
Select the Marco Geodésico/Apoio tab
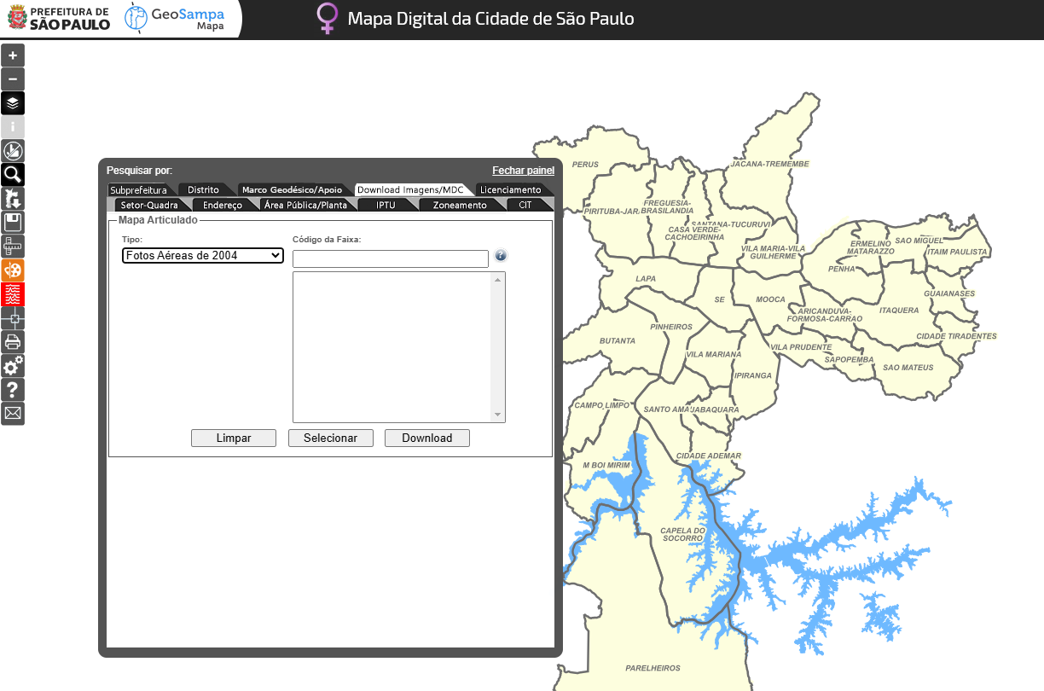[292, 189]
